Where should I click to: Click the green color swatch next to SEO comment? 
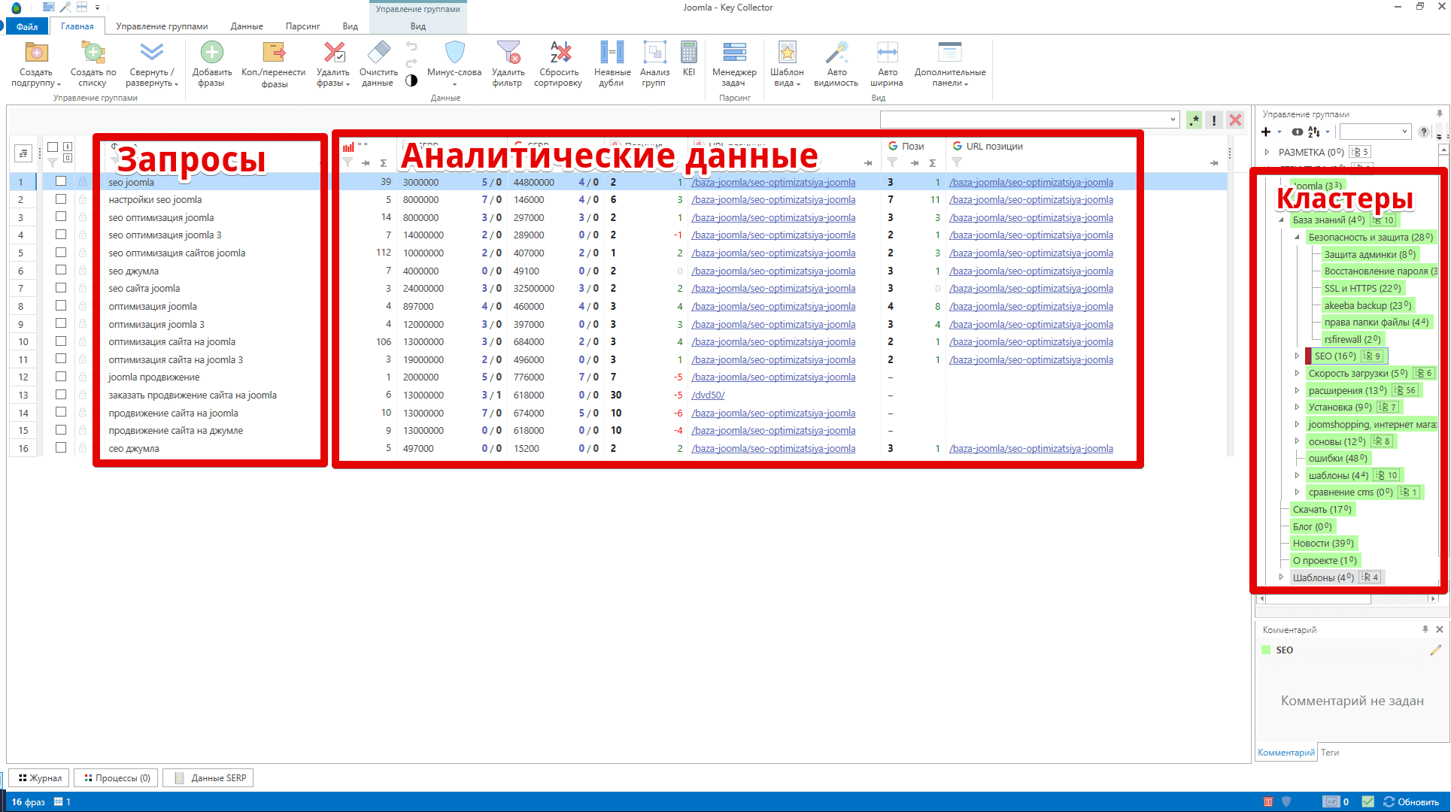coord(1266,650)
